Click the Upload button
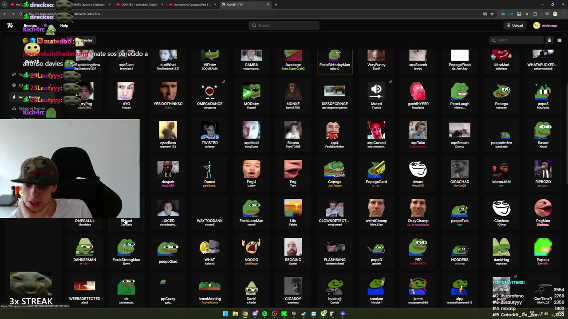The image size is (568, 319). pos(515,25)
